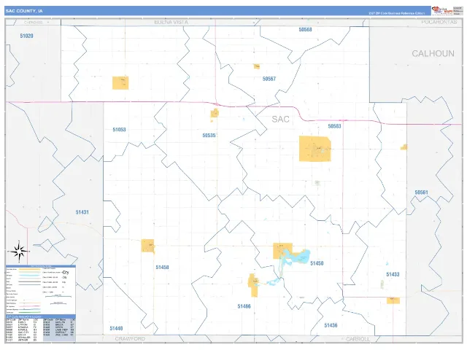
Task: Select ZIP code label 51436
Action: click(331, 325)
